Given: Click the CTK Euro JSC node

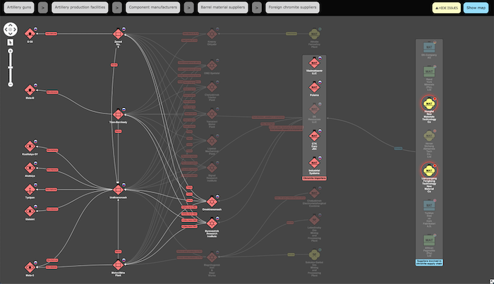Looking at the screenshot, I should [314, 136].
